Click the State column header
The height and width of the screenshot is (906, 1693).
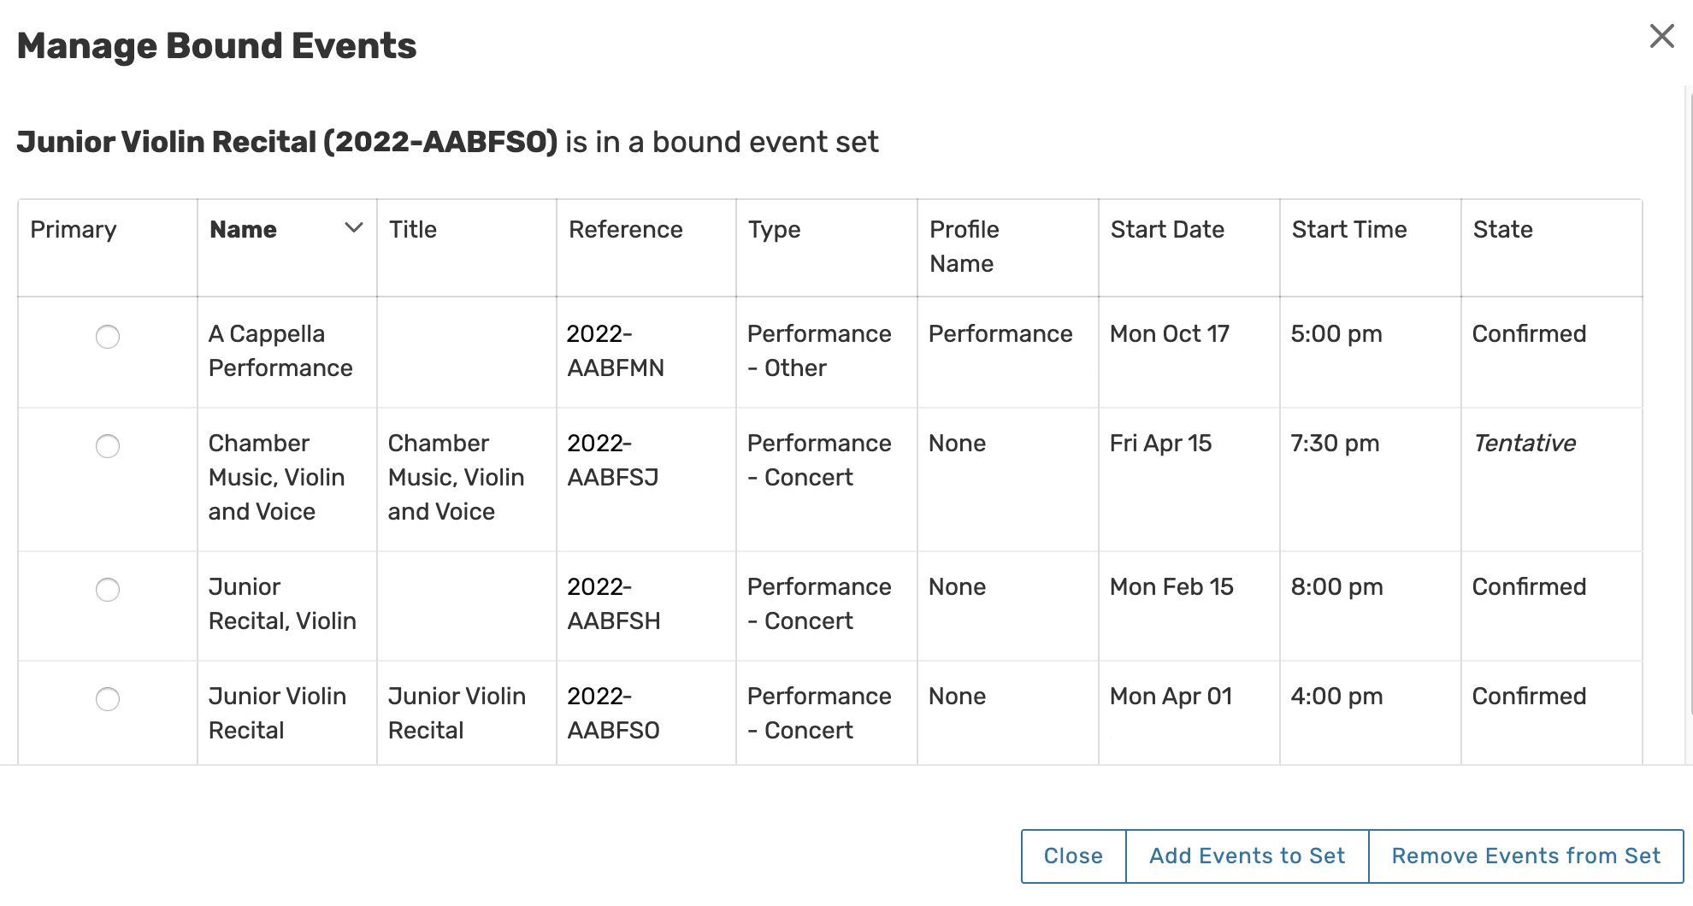pyautogui.click(x=1502, y=230)
